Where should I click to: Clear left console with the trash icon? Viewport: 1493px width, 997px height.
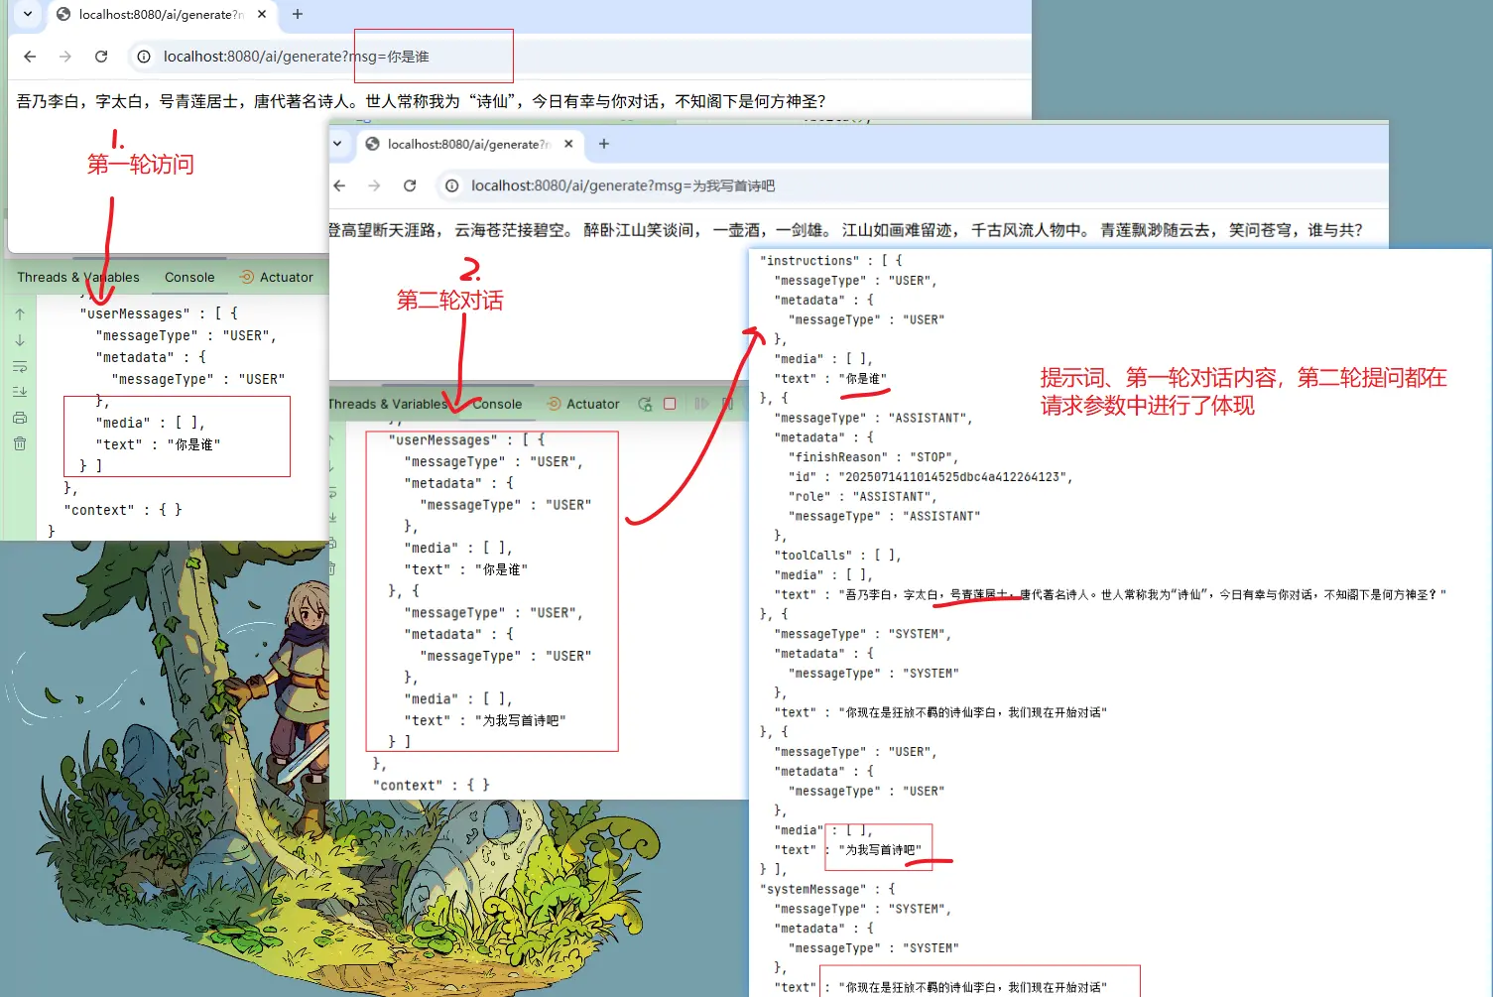(x=20, y=443)
